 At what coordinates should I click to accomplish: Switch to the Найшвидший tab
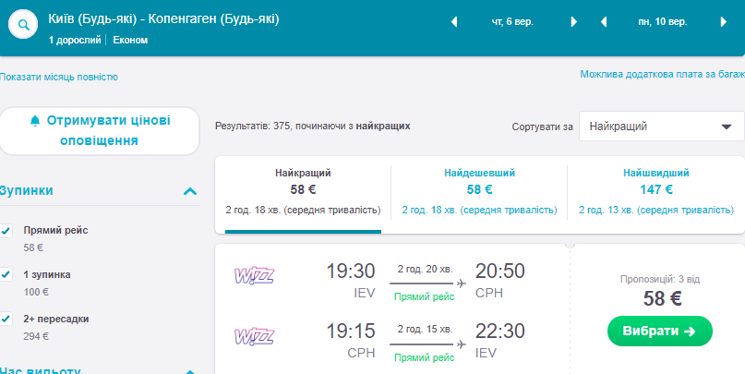pyautogui.click(x=655, y=190)
